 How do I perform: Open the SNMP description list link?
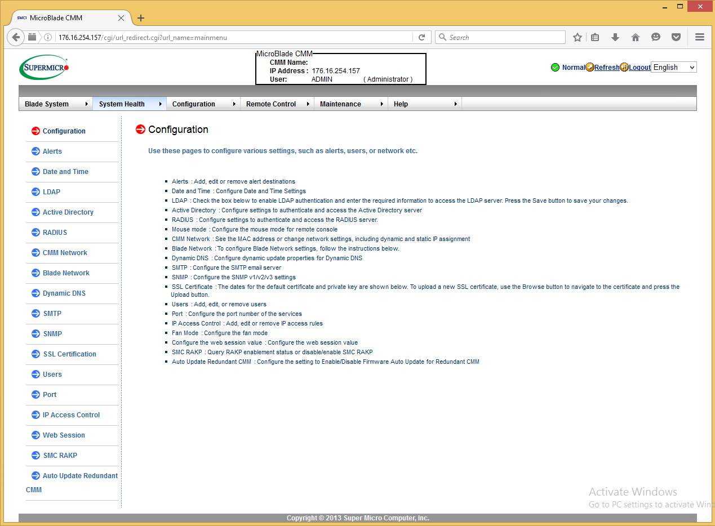(x=180, y=277)
